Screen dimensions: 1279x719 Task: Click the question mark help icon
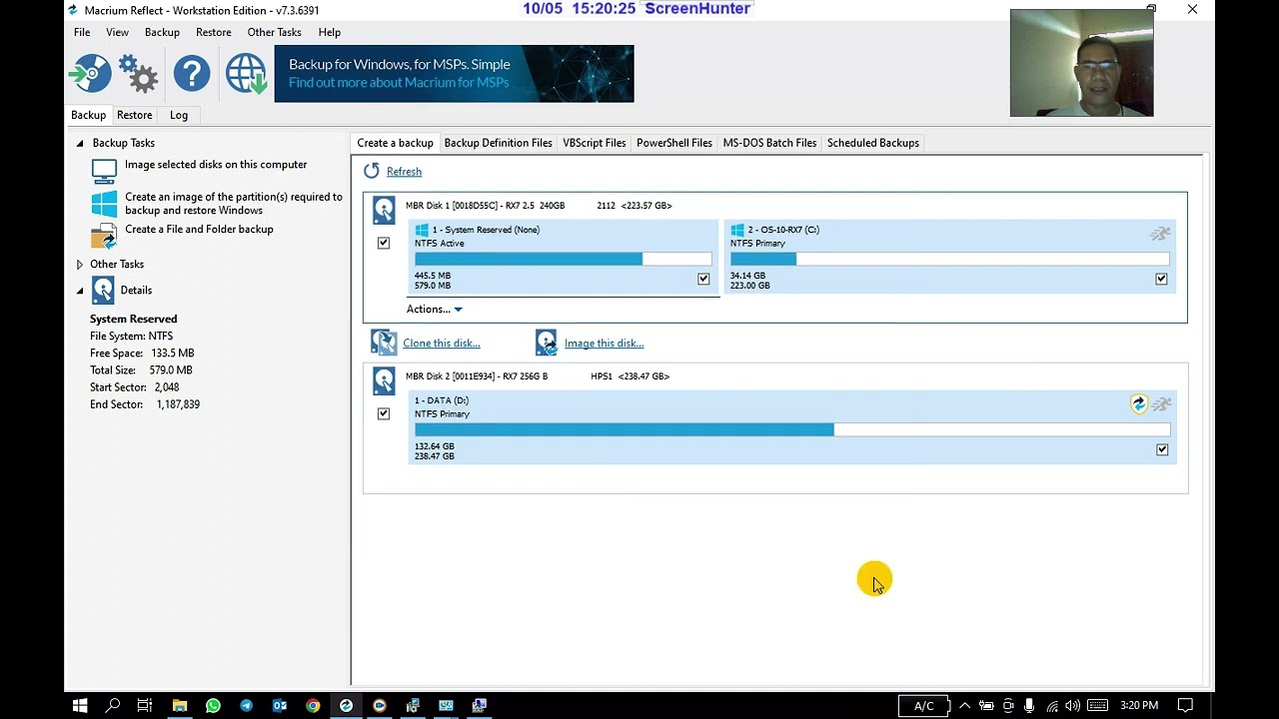tap(192, 74)
